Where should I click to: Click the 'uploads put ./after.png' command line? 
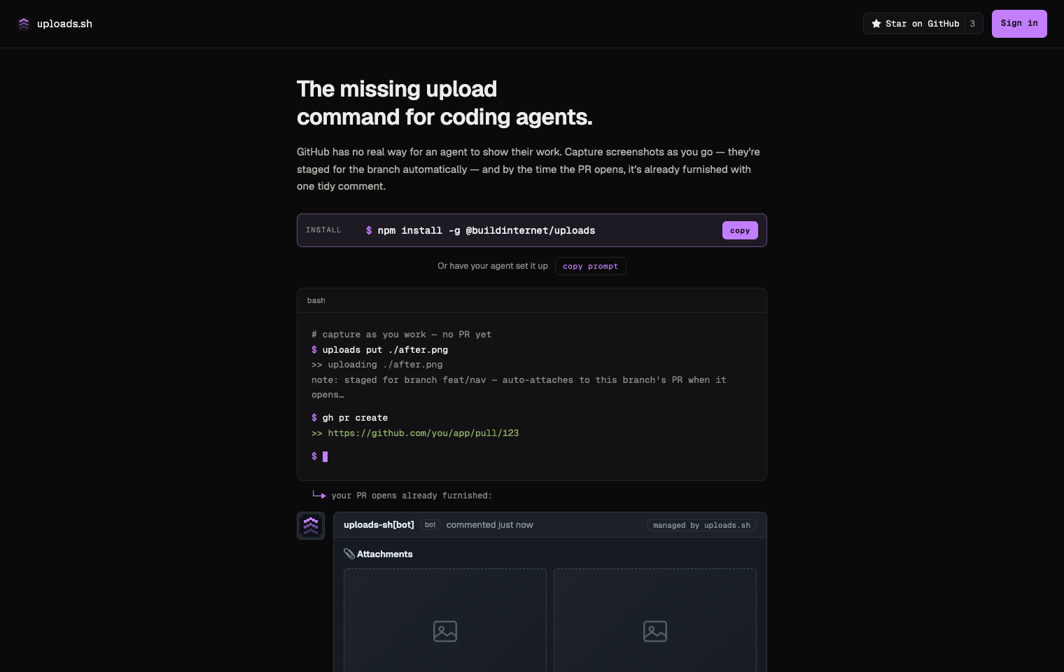pos(385,349)
